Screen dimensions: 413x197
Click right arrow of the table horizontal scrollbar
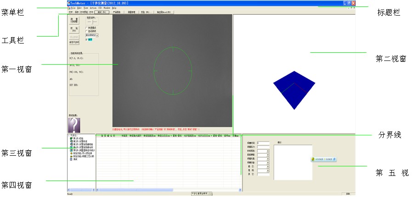pos(240,190)
